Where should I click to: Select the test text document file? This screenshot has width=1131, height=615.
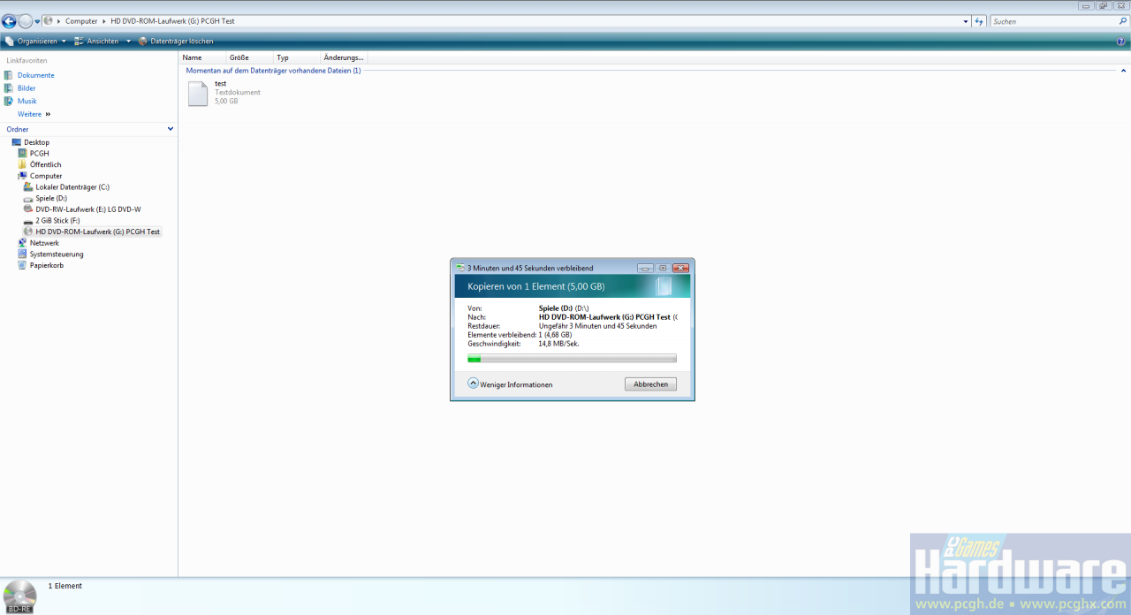click(x=223, y=93)
